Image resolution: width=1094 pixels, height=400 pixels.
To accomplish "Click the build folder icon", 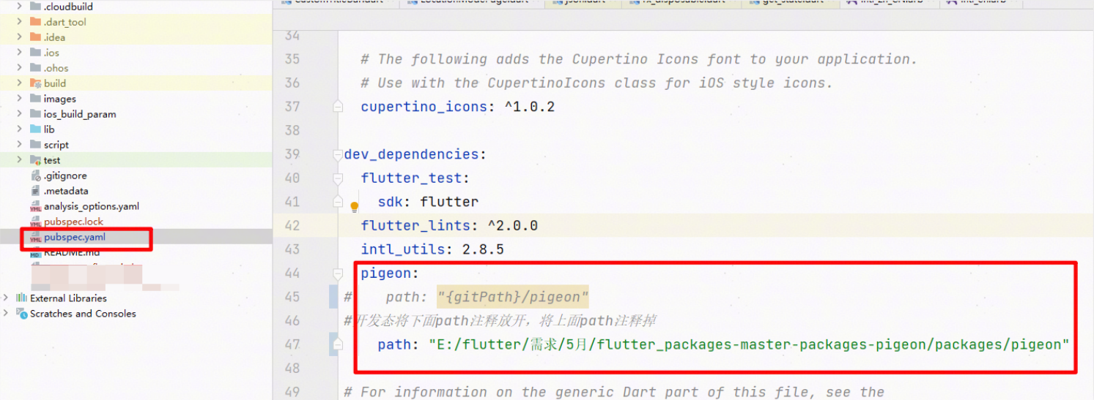I will 36,83.
